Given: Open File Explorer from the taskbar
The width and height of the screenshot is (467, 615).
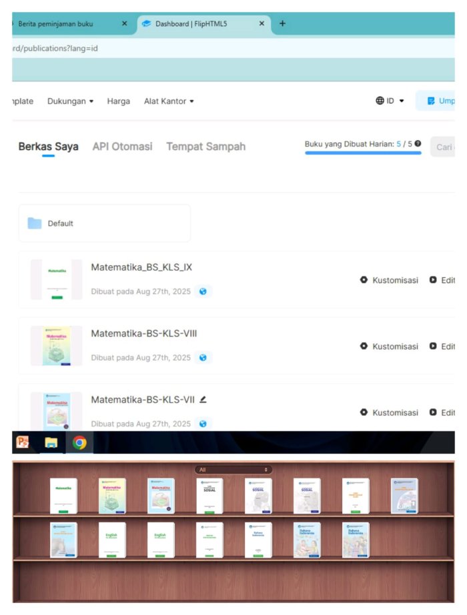Looking at the screenshot, I should coord(51,443).
